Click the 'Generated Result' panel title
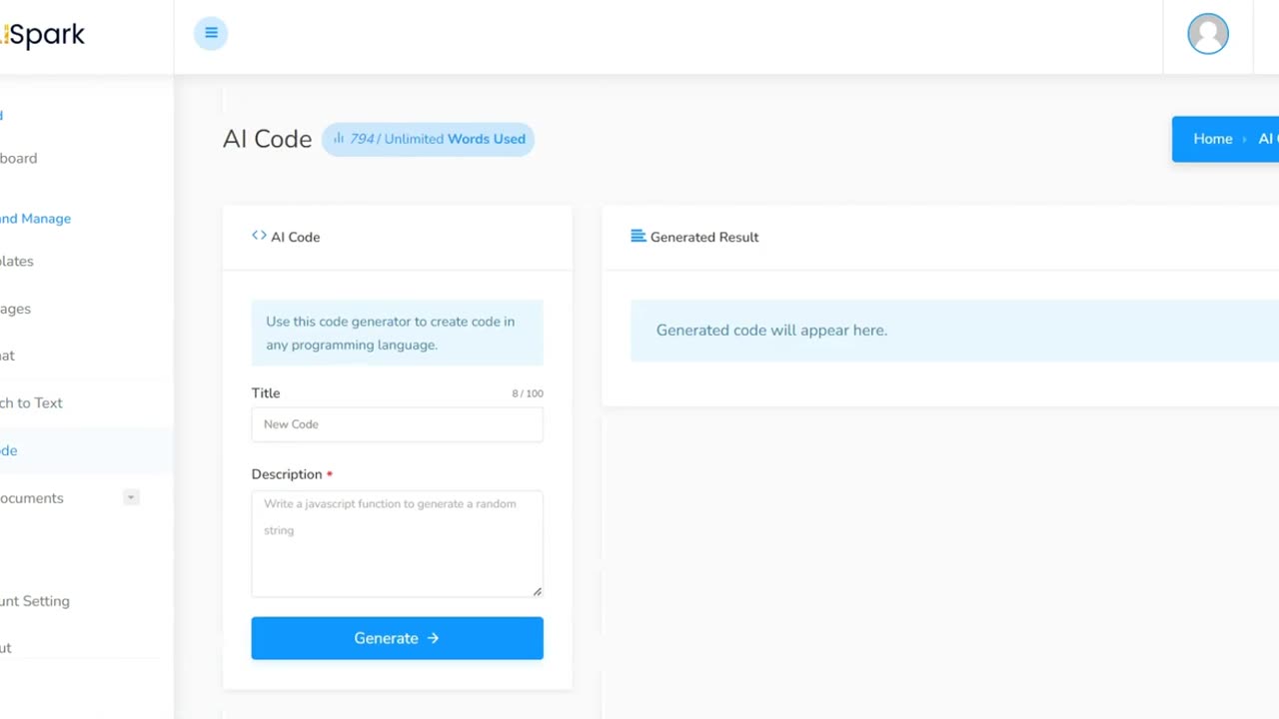The image size is (1279, 719). coord(704,237)
